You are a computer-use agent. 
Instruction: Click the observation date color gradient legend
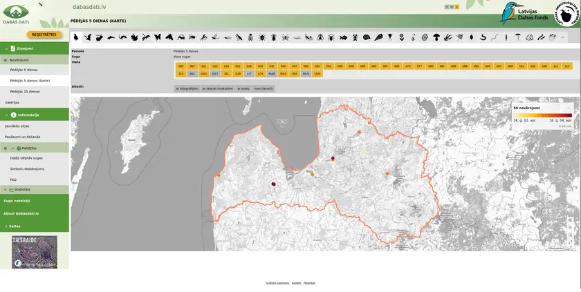pos(542,115)
